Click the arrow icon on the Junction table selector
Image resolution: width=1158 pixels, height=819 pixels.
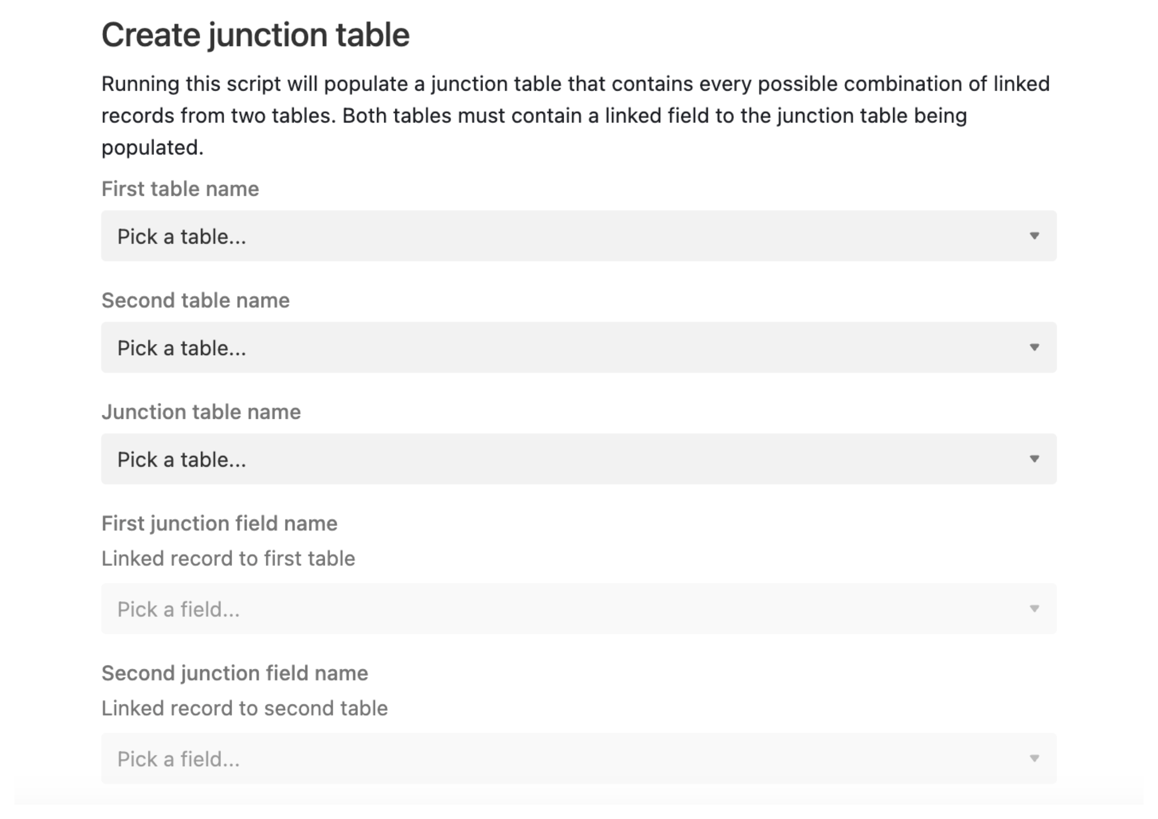(1034, 459)
